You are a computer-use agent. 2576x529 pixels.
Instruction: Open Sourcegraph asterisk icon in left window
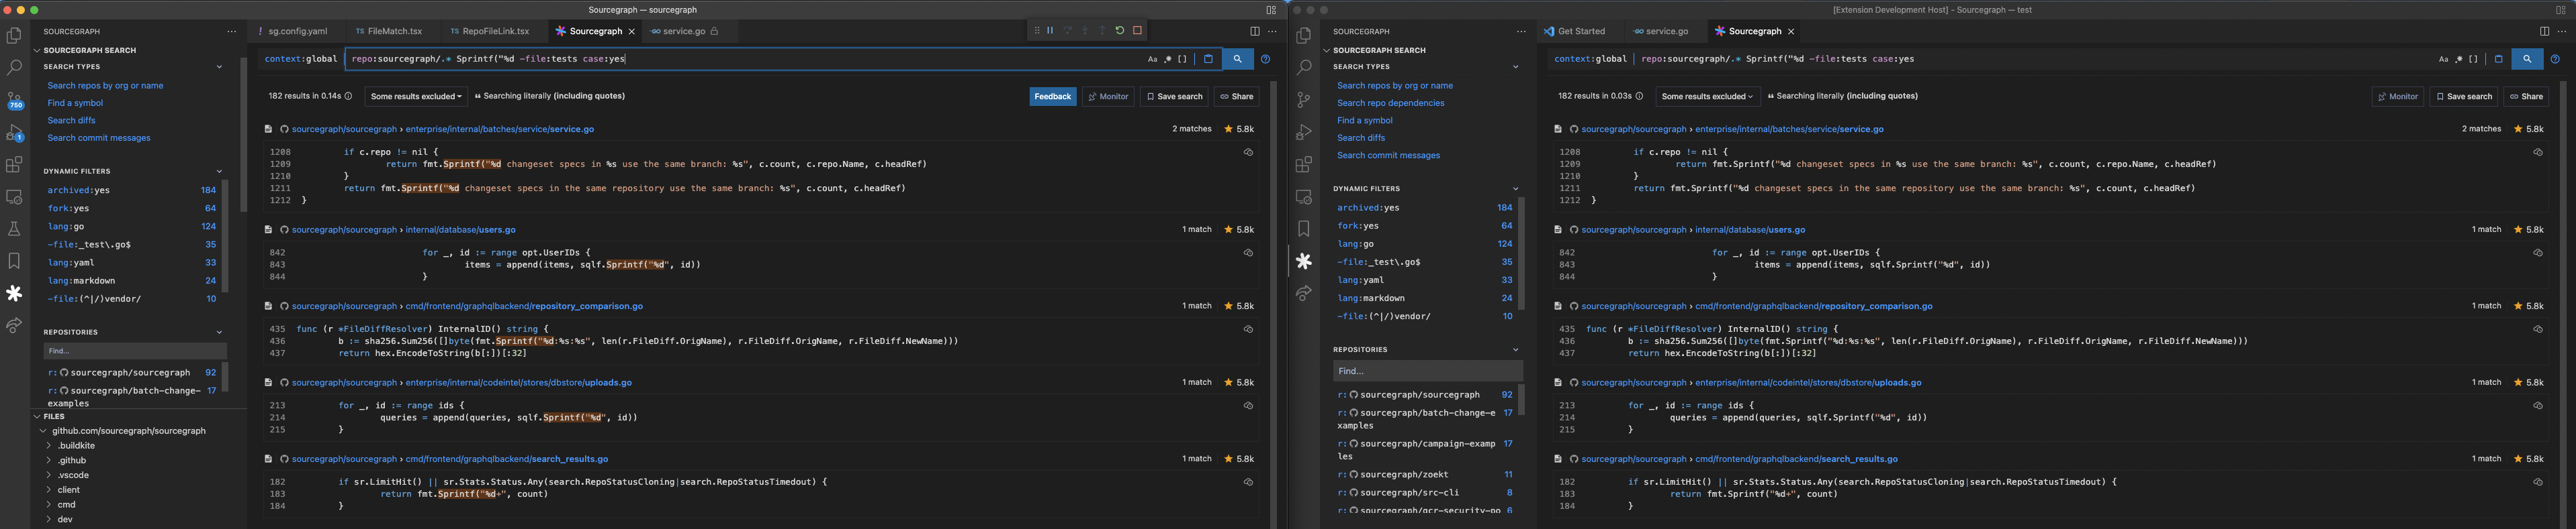tap(14, 294)
